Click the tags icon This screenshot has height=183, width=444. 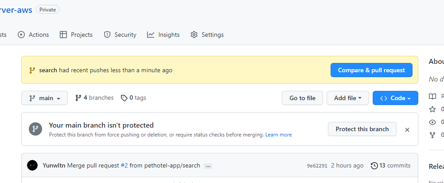[124, 98]
